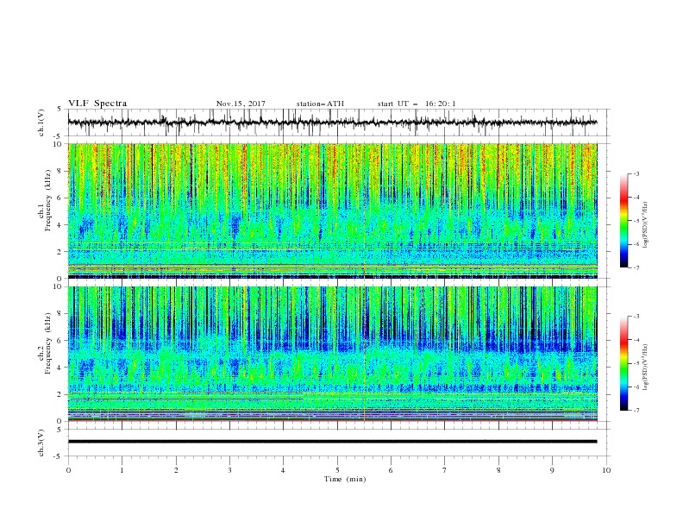The image size is (683, 528).
Task: Click time axis tick label "4"
Action: pyautogui.click(x=283, y=470)
